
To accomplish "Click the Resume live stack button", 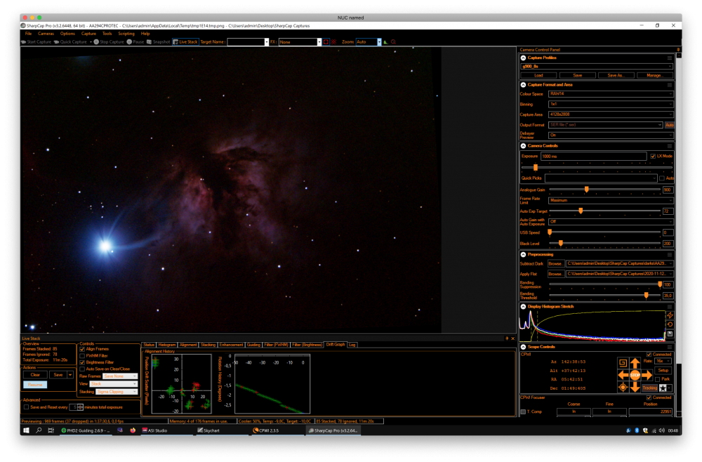I will coord(35,385).
